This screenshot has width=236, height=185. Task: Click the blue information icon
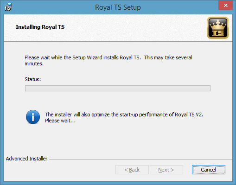coord(33,117)
